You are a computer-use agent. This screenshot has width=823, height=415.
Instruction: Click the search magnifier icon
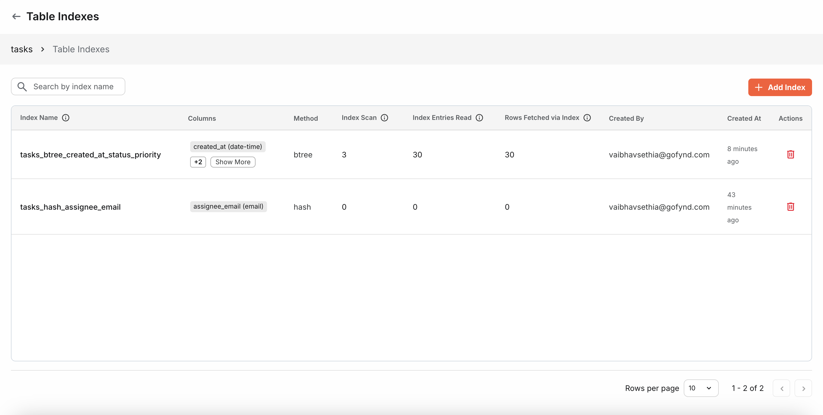point(22,86)
